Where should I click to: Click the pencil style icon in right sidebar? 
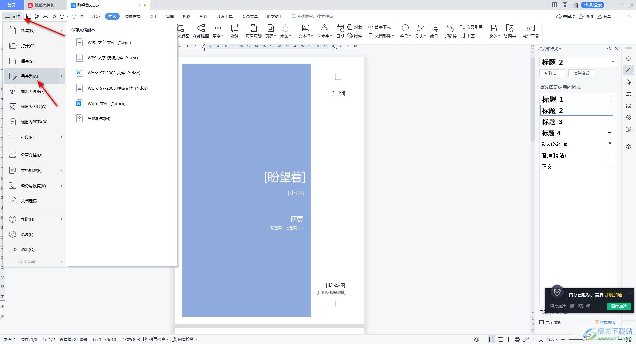tap(629, 70)
